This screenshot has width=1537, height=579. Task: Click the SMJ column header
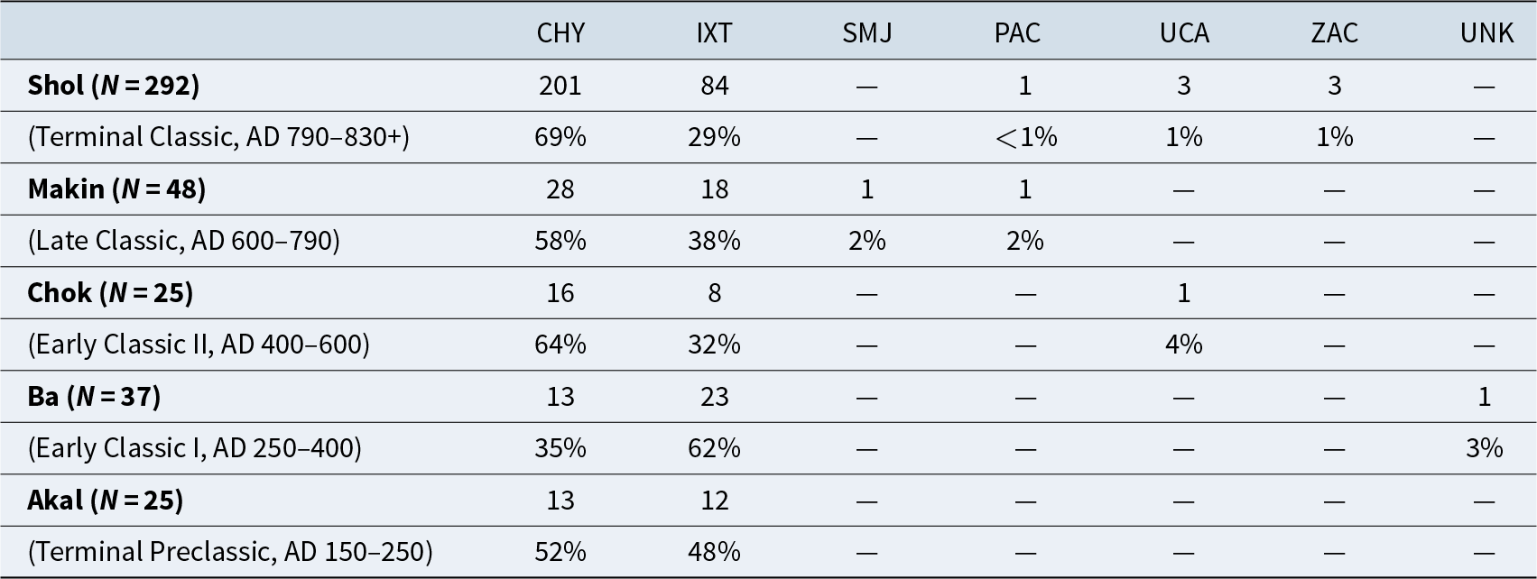tap(866, 33)
